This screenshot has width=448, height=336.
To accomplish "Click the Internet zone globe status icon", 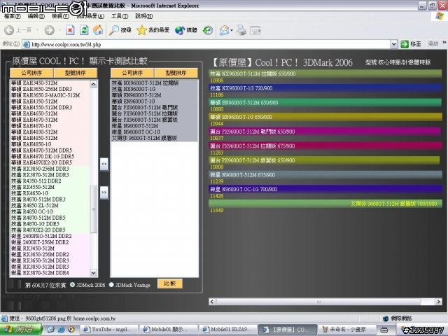I will pyautogui.click(x=386, y=318).
